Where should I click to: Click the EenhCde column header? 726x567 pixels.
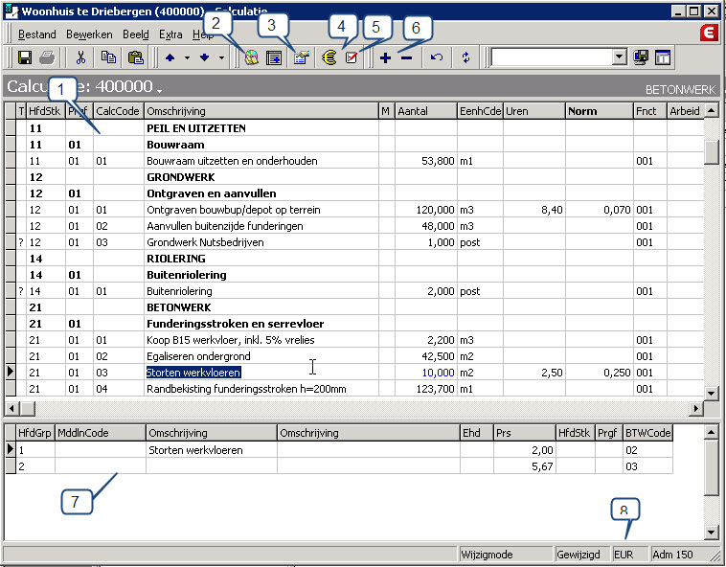(480, 111)
